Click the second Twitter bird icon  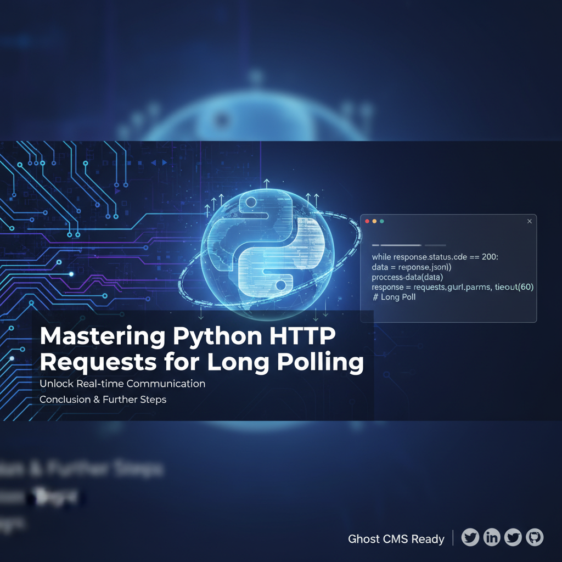512,537
